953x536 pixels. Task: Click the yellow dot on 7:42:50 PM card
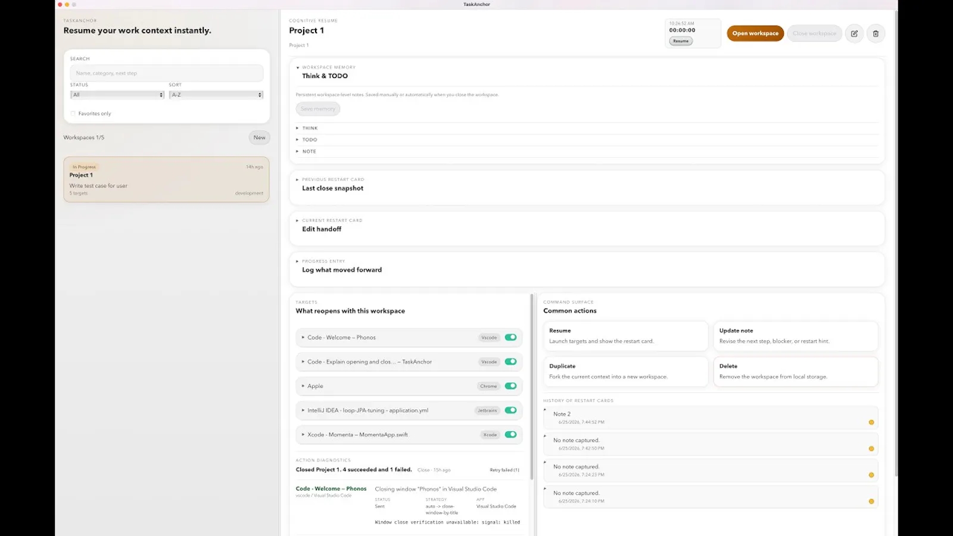click(871, 448)
